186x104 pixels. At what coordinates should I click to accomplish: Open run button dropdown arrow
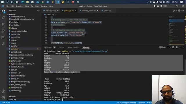click(x=176, y=11)
